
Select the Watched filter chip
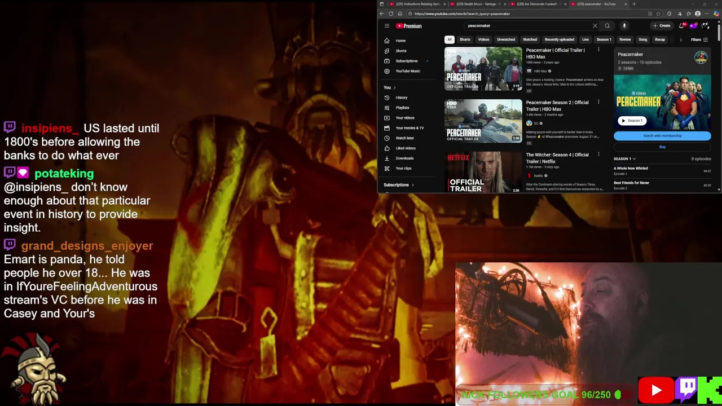click(530, 39)
